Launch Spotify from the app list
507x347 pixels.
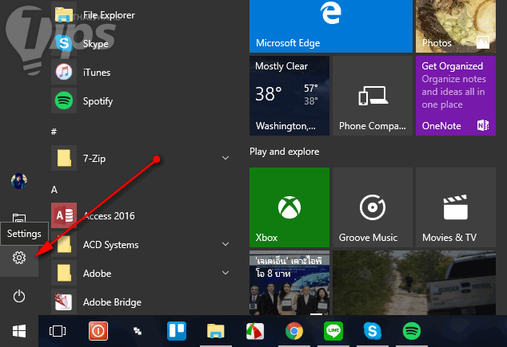[x=141, y=101]
